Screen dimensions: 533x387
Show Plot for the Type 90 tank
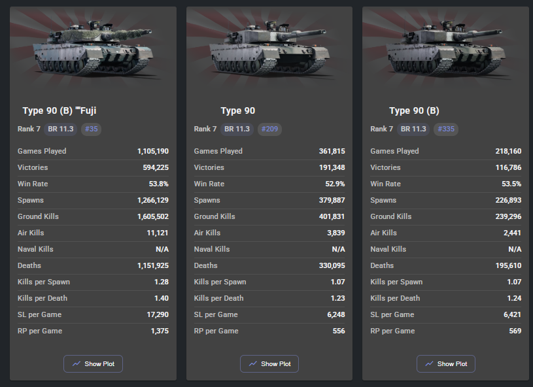(269, 364)
